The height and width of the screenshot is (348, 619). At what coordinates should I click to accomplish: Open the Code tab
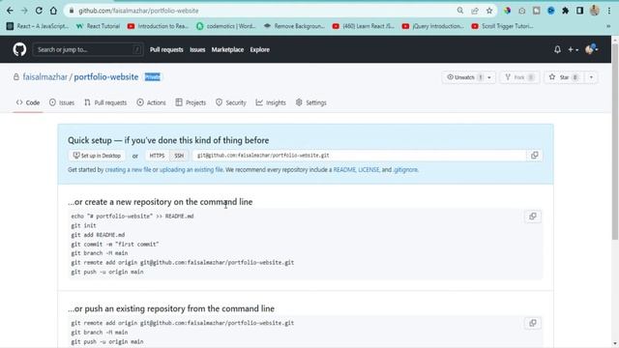28,102
